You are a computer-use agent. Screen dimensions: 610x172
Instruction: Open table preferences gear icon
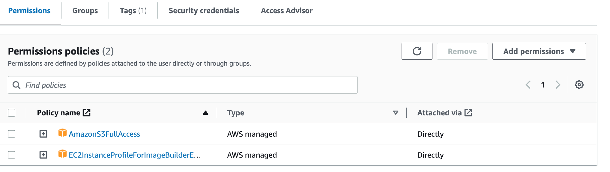pos(579,85)
